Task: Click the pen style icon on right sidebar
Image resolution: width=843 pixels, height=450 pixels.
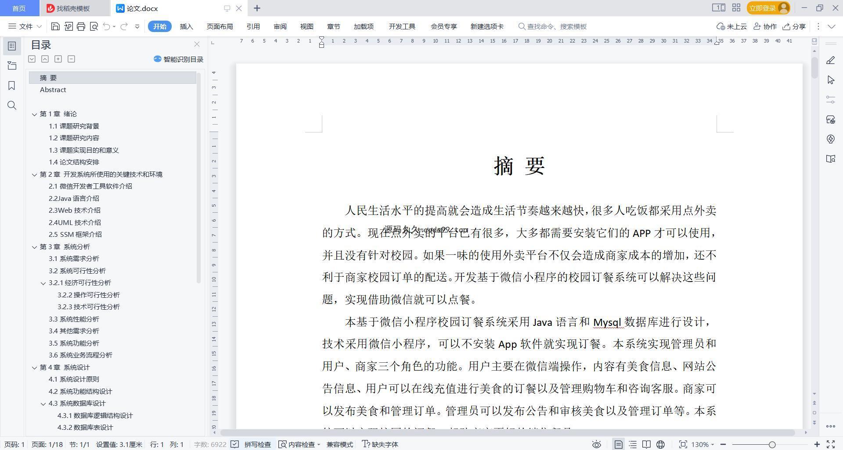Action: coord(830,61)
